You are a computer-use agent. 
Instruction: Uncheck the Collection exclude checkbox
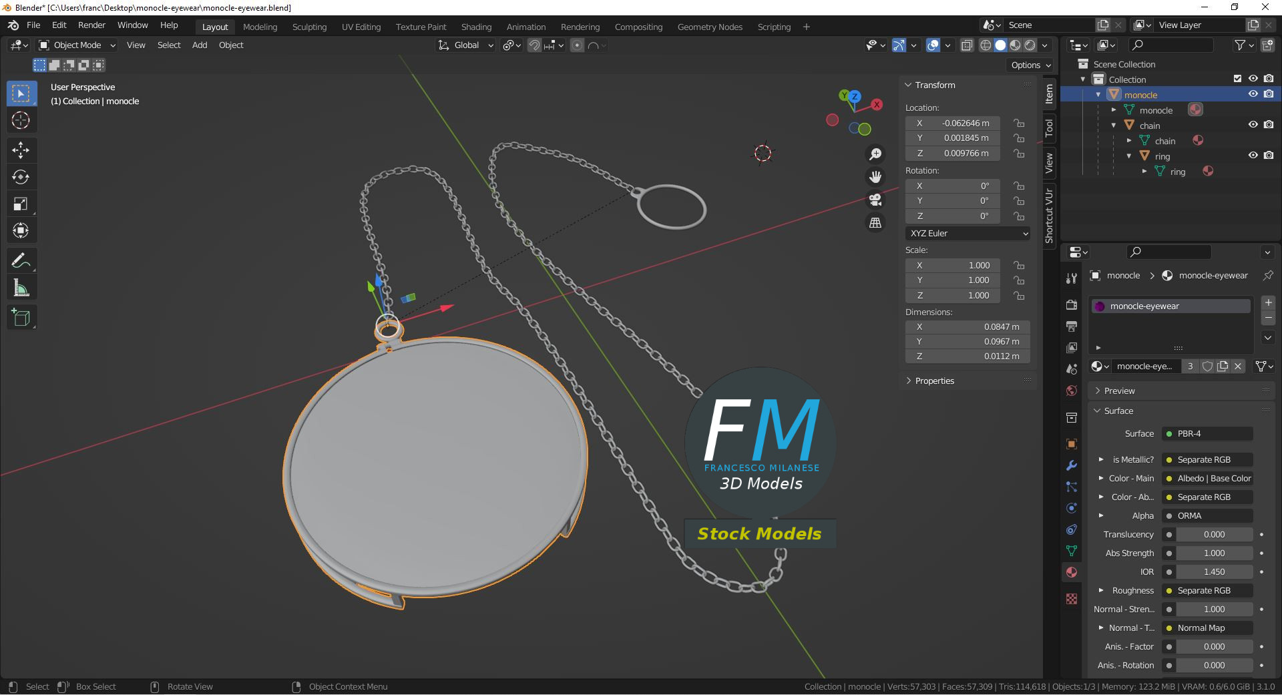(x=1237, y=79)
